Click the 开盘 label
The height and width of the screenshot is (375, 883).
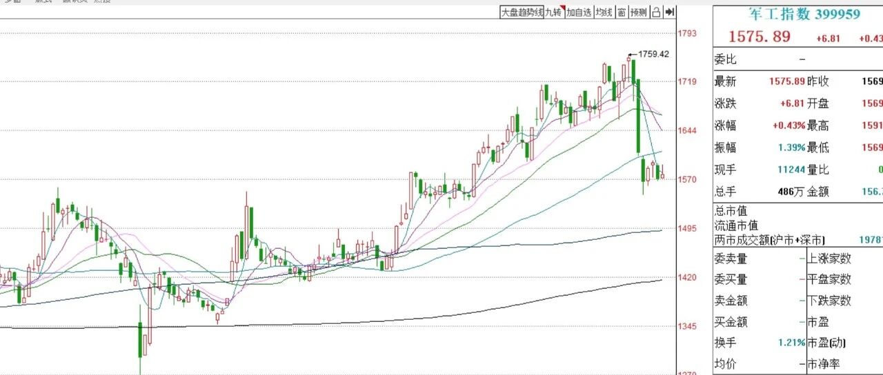[818, 103]
